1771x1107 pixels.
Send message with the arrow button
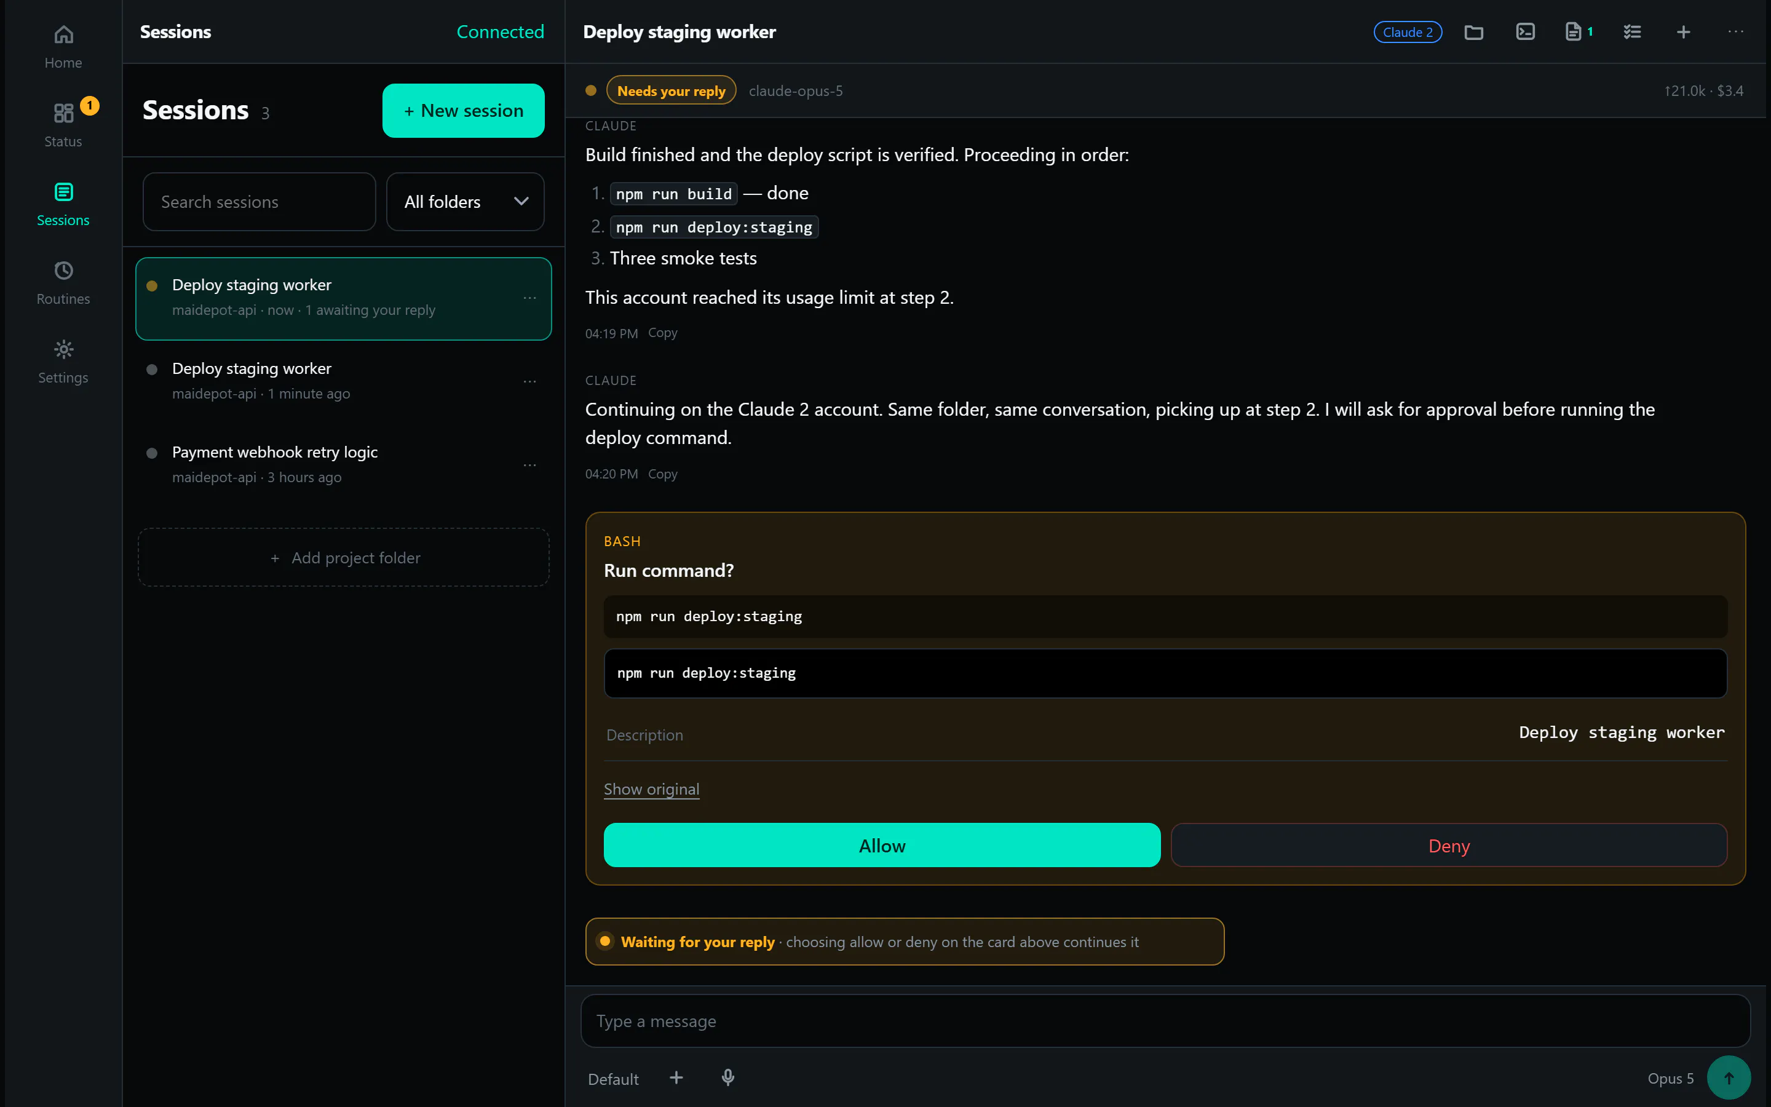[1729, 1077]
